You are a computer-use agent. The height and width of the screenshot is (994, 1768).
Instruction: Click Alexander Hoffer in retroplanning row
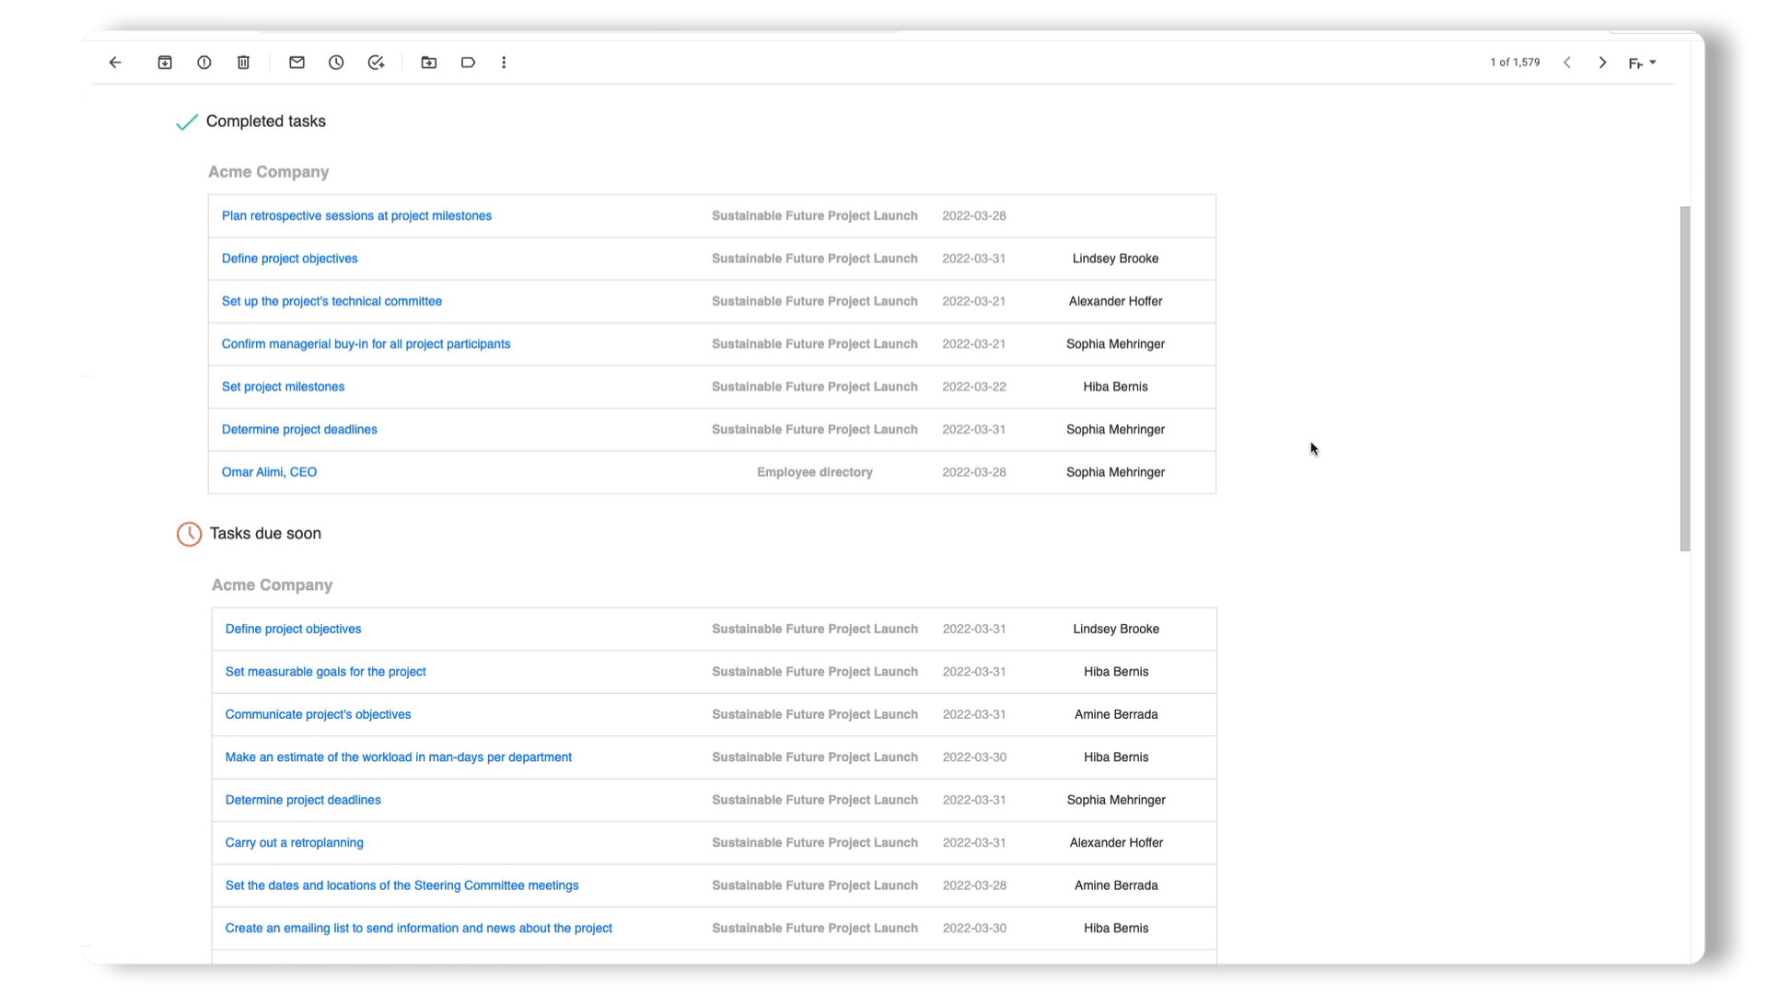(x=1116, y=843)
